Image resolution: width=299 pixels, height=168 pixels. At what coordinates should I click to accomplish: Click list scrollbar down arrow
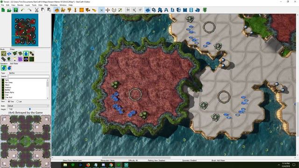(48, 98)
